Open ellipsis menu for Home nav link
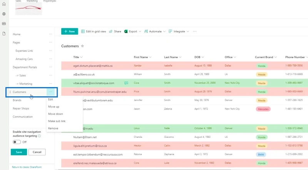 point(50,34)
